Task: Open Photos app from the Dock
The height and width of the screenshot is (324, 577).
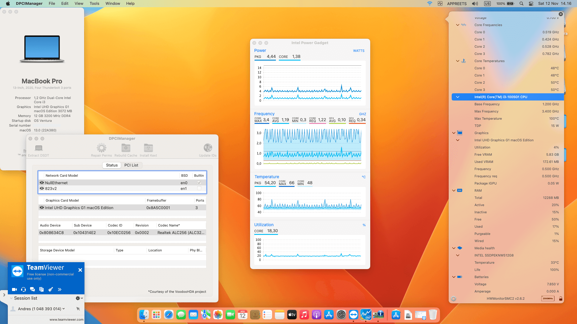Action: tap(218, 315)
